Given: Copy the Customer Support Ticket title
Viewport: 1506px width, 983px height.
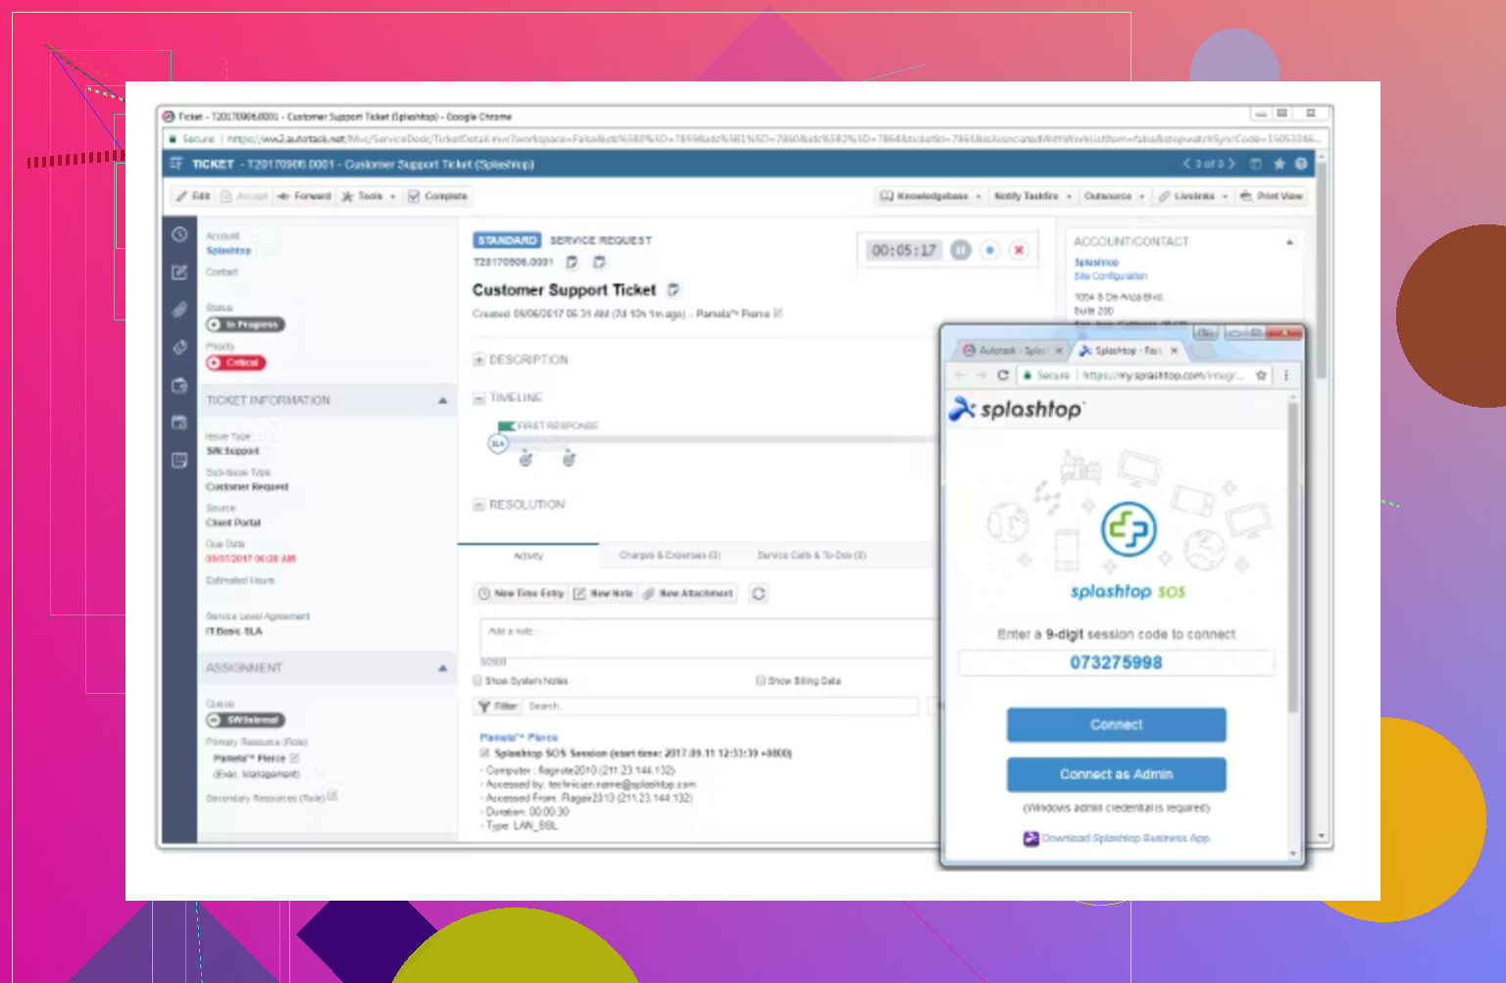Looking at the screenshot, I should [674, 289].
